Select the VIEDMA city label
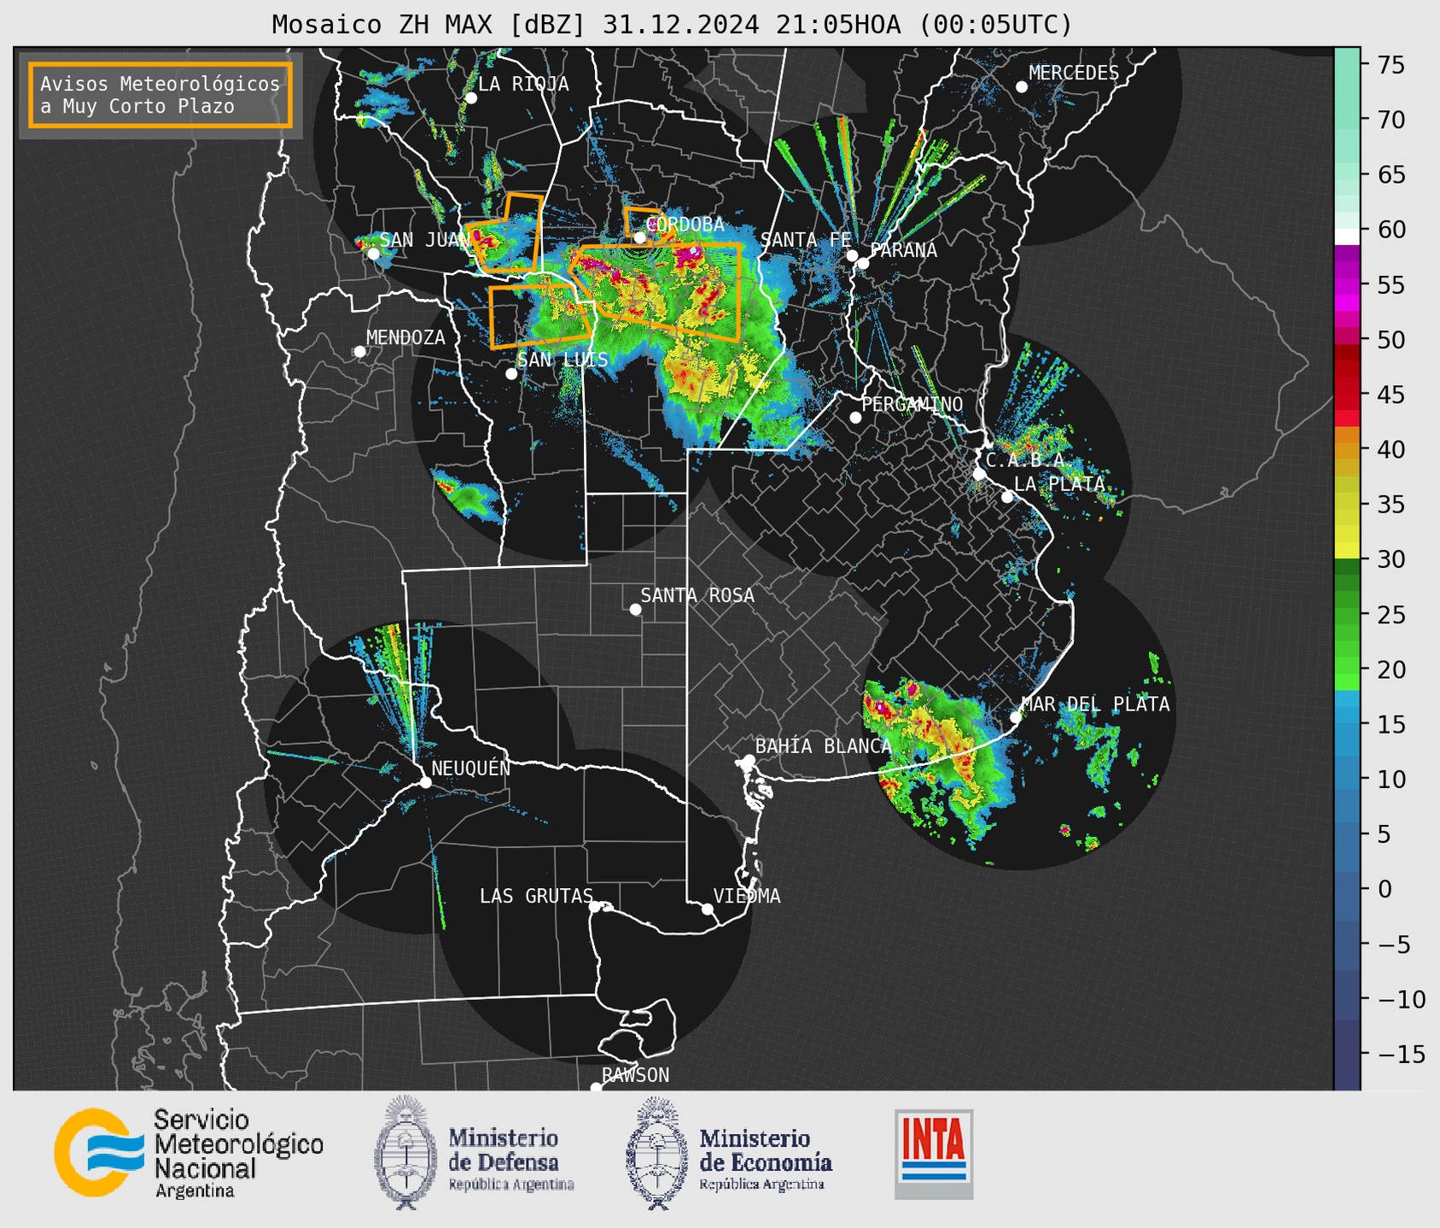Screen dimensions: 1440x1228 tap(747, 896)
